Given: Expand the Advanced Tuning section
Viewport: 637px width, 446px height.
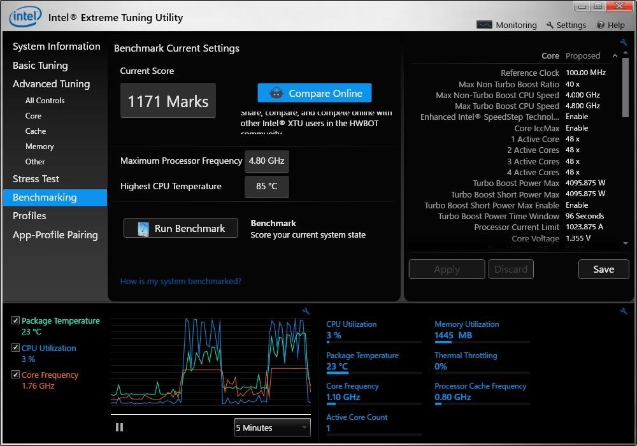Looking at the screenshot, I should pyautogui.click(x=51, y=83).
